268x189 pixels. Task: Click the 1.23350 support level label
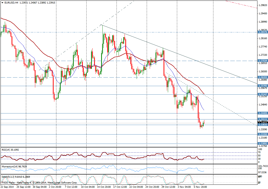coord(263,134)
